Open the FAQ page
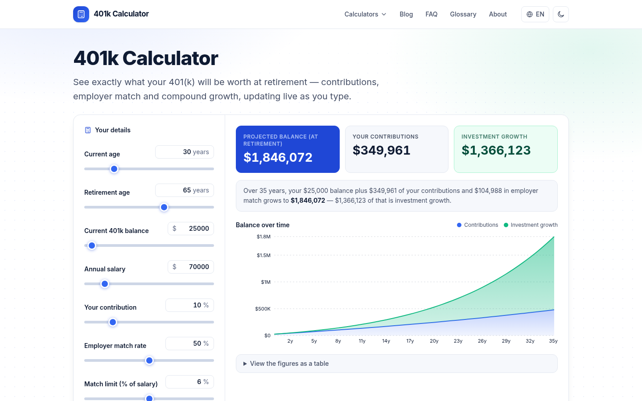 tap(432, 14)
